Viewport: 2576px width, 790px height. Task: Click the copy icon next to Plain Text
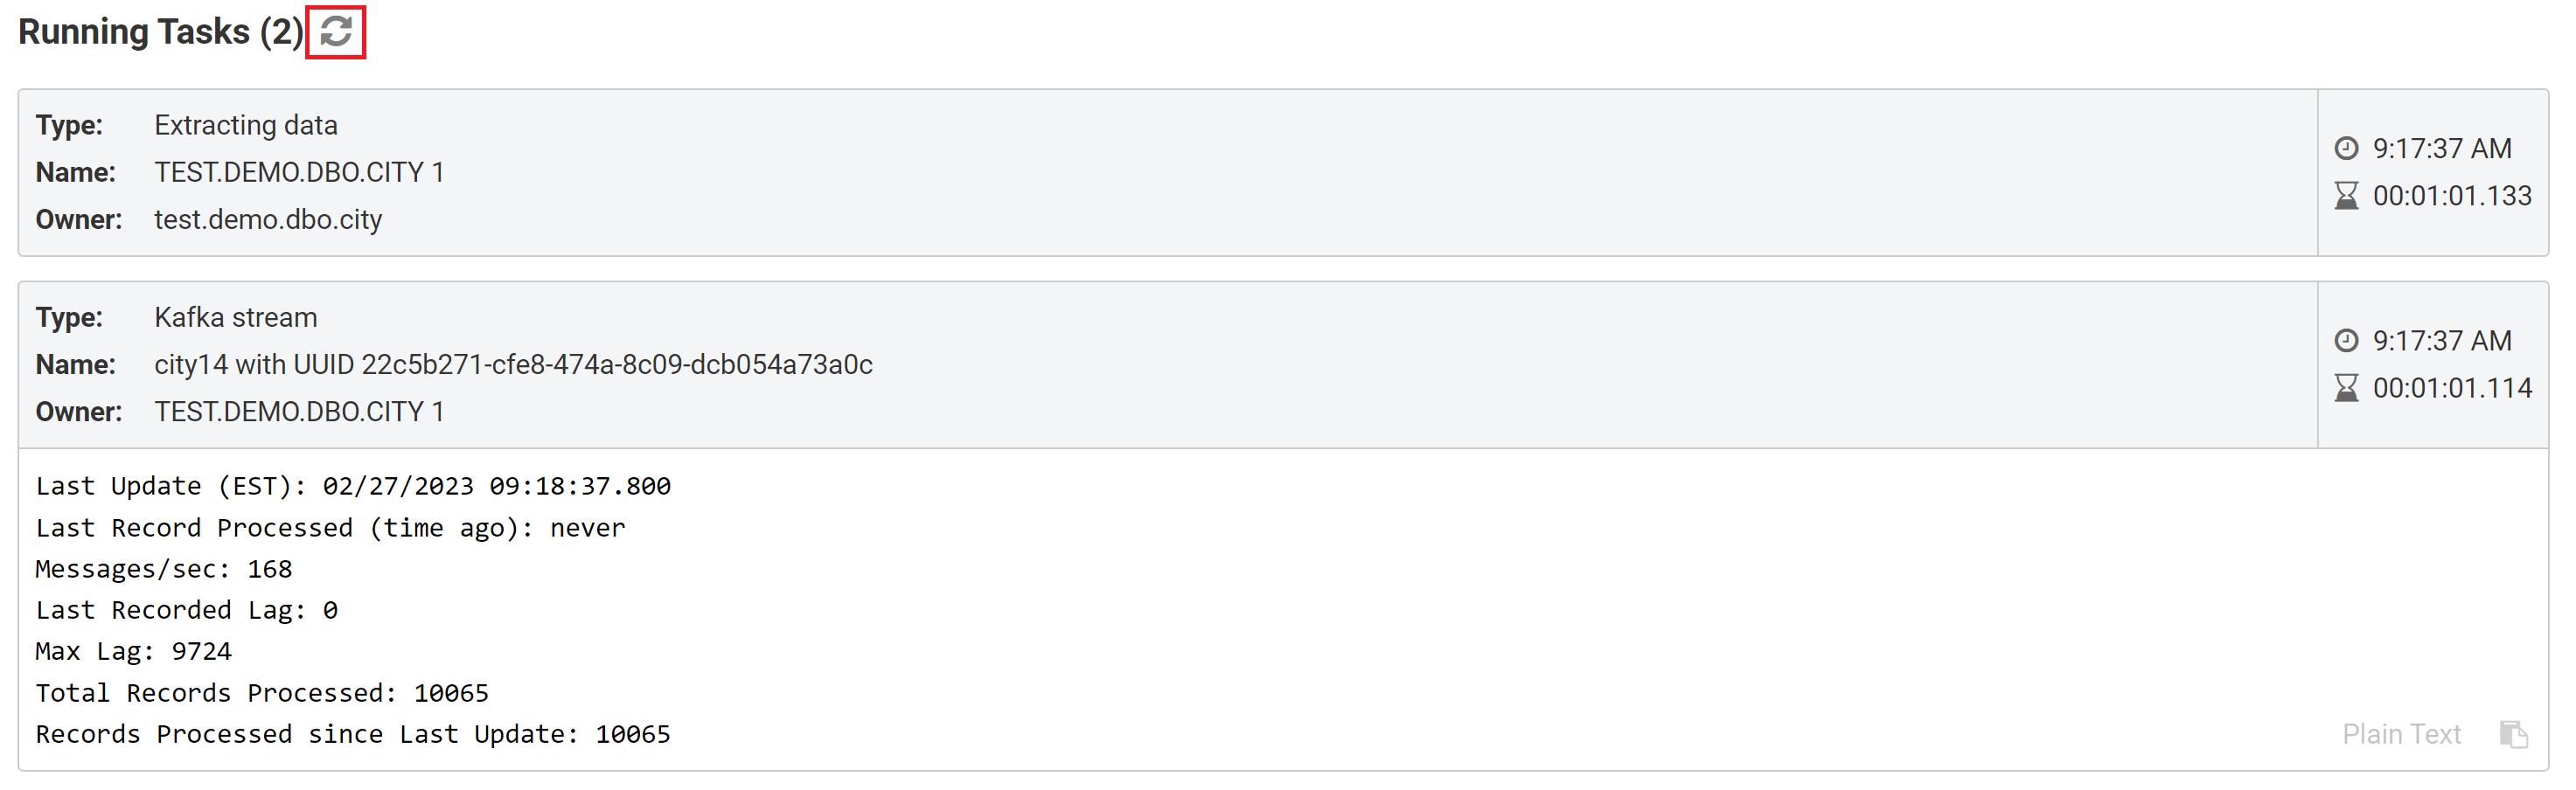point(2513,734)
